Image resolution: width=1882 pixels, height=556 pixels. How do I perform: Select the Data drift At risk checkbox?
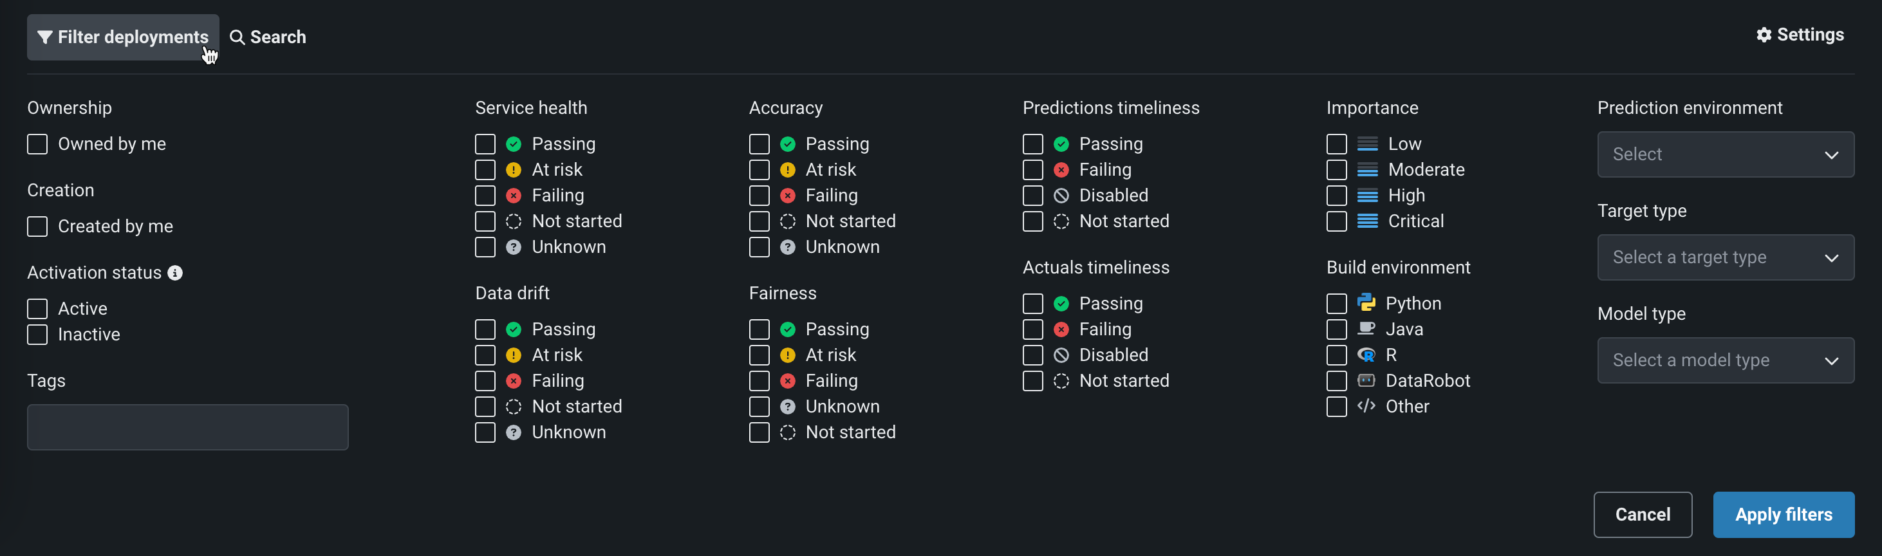[485, 355]
